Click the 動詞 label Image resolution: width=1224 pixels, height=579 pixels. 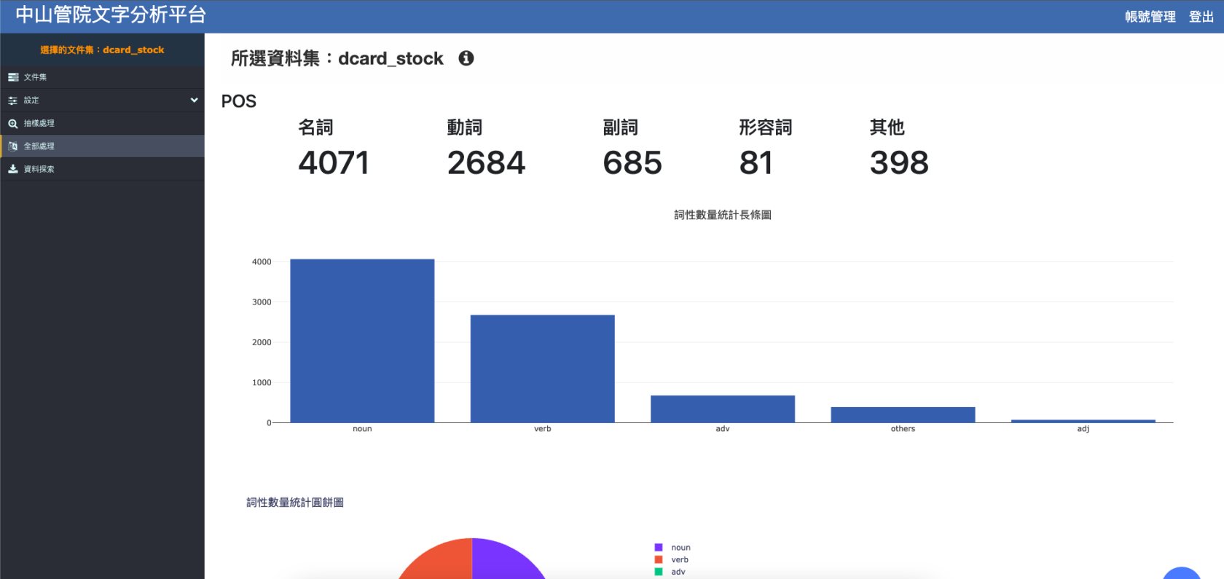pos(465,127)
